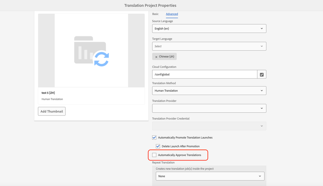Open the Target Language select dropdown
This screenshot has width=323, height=186.
[209, 46]
